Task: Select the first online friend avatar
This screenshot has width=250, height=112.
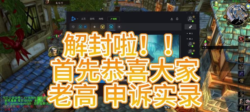Action: point(190,44)
